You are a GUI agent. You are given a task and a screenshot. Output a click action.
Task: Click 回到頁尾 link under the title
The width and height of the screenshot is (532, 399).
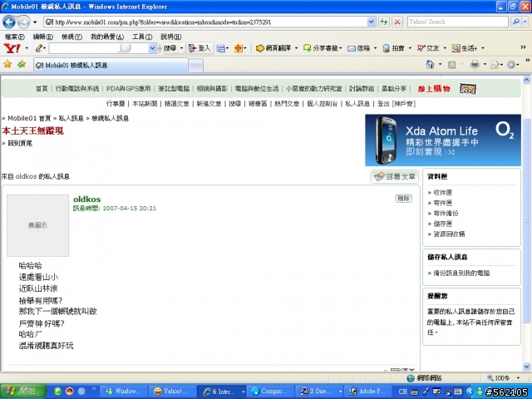point(20,144)
